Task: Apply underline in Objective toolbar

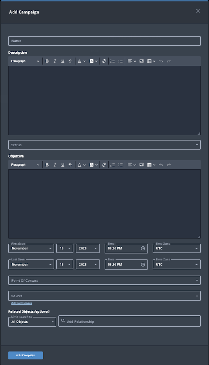Action: click(x=63, y=165)
